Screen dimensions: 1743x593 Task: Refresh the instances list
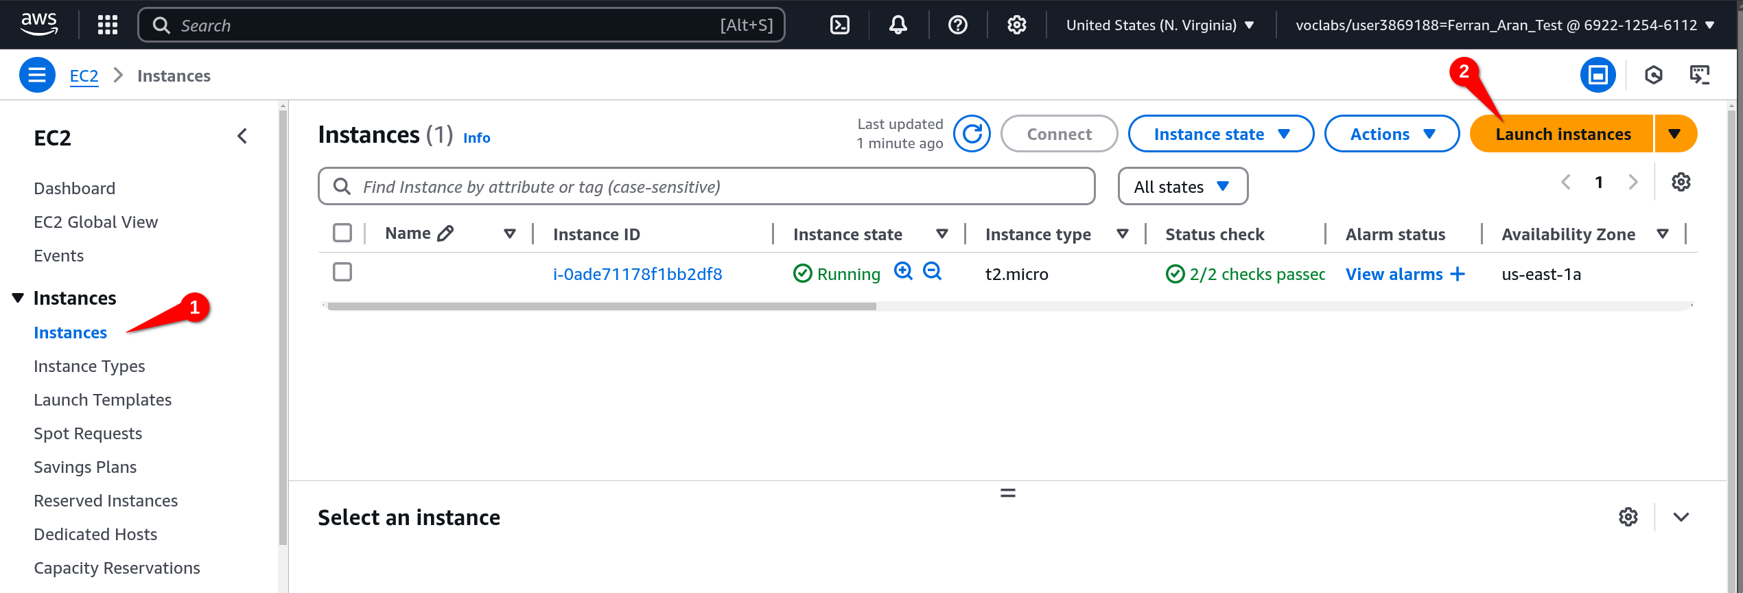[x=972, y=134]
